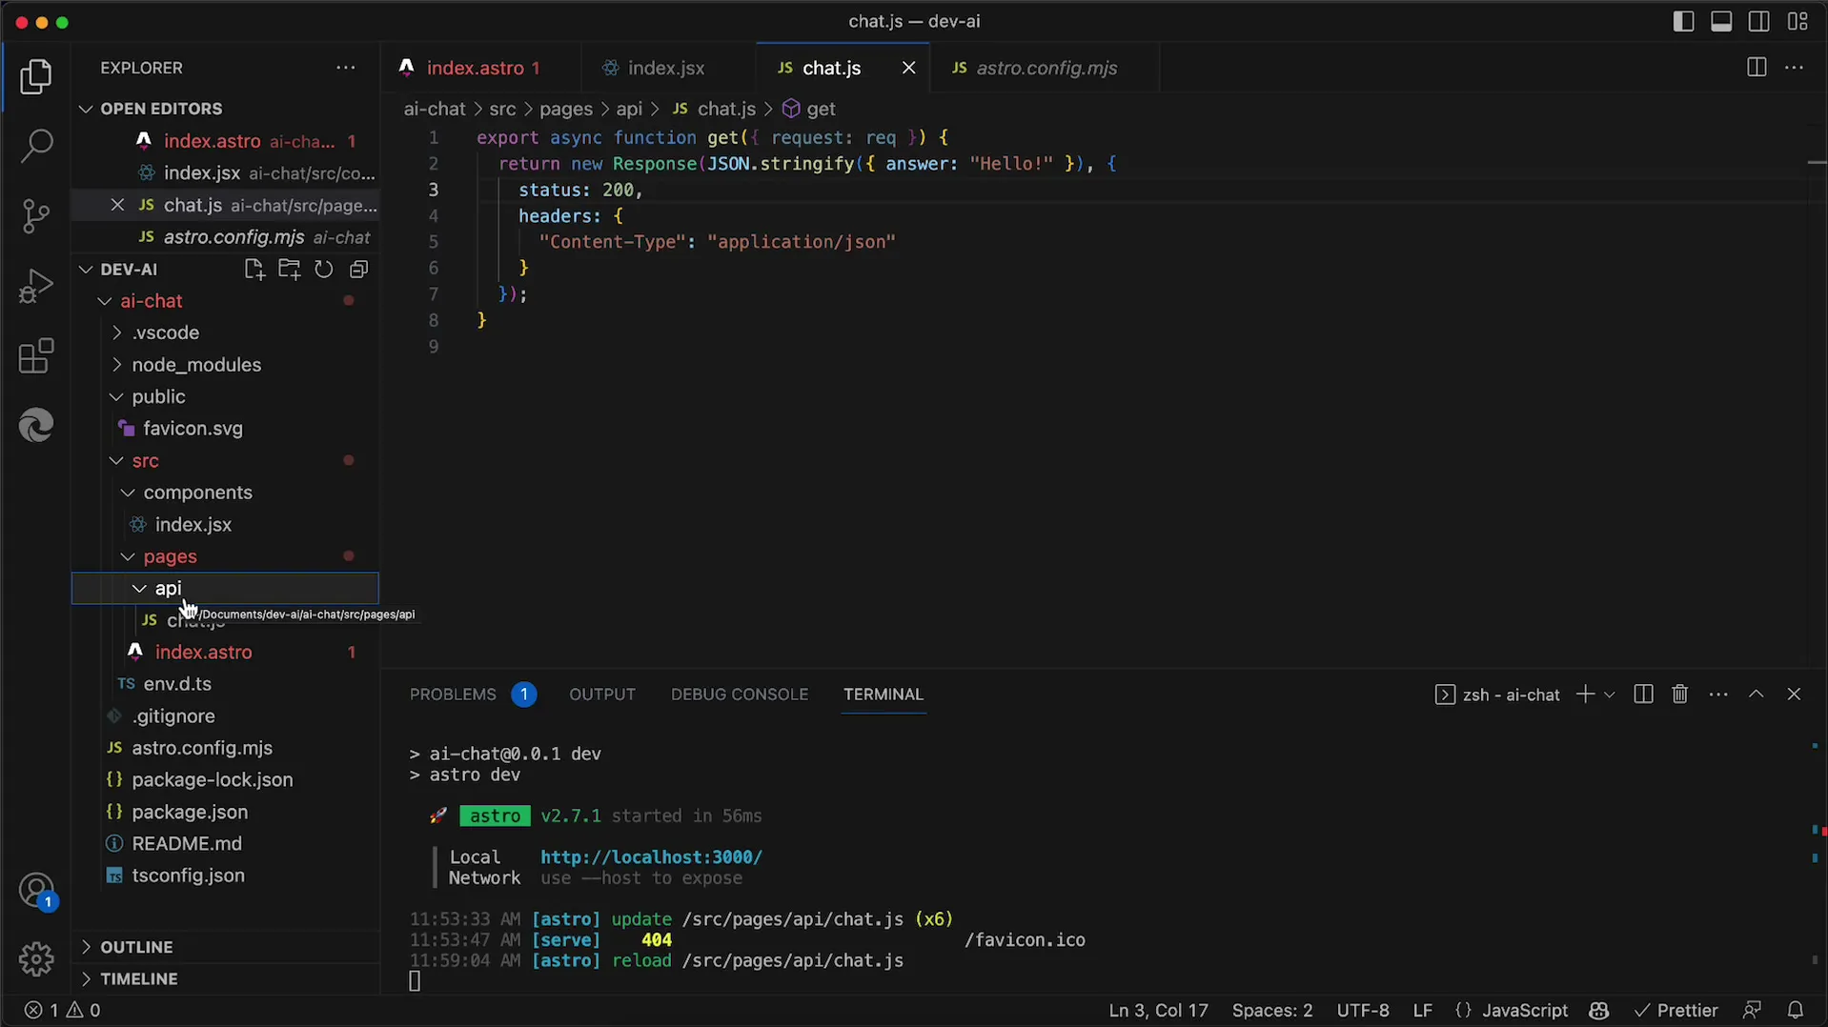Open terminal panel more actions ellipsis
The height and width of the screenshot is (1027, 1828).
pos(1718,695)
